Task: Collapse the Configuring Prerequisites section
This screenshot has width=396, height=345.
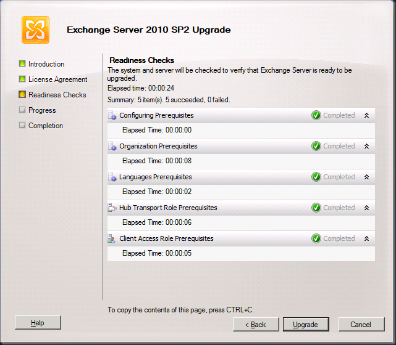Action: point(367,115)
